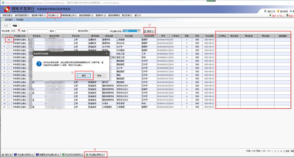Screen dimensions: 294x158
Task: Click 取消 in the confirmation dialog
Action: pos(99,75)
